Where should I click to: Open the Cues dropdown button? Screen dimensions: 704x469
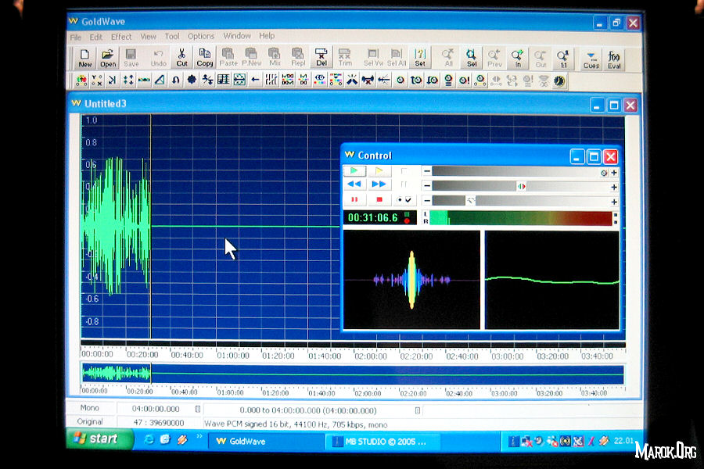coord(591,59)
